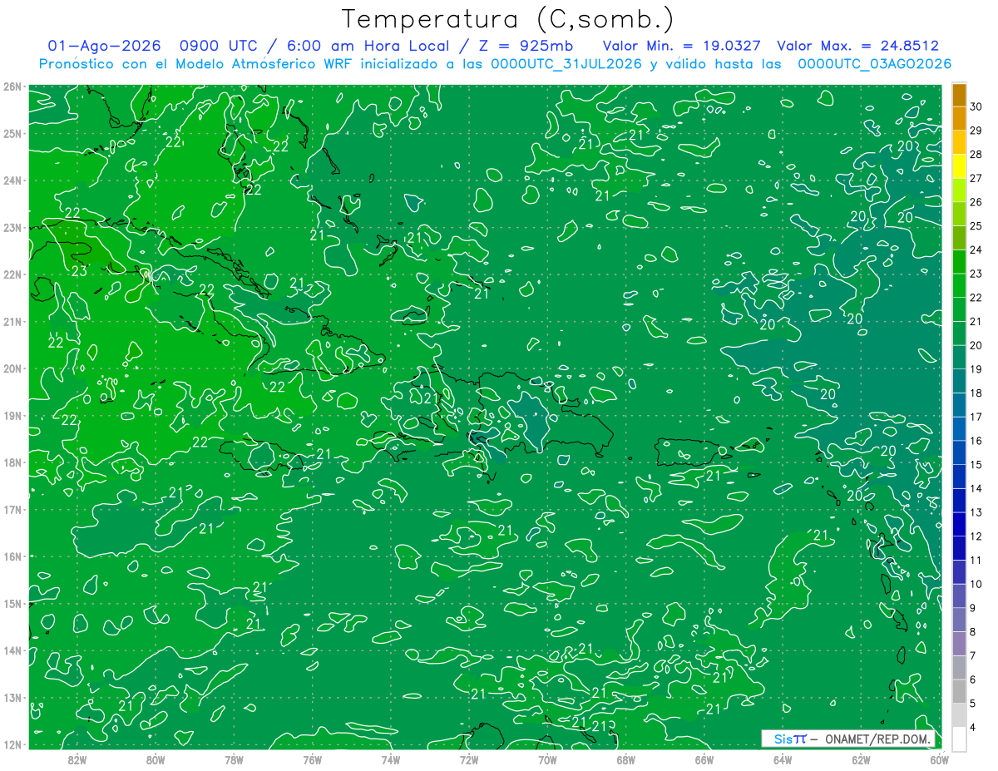This screenshot has height=771, width=998.
Task: Pick the gray legend swatch between 5 and 6
Action: pyautogui.click(x=959, y=691)
